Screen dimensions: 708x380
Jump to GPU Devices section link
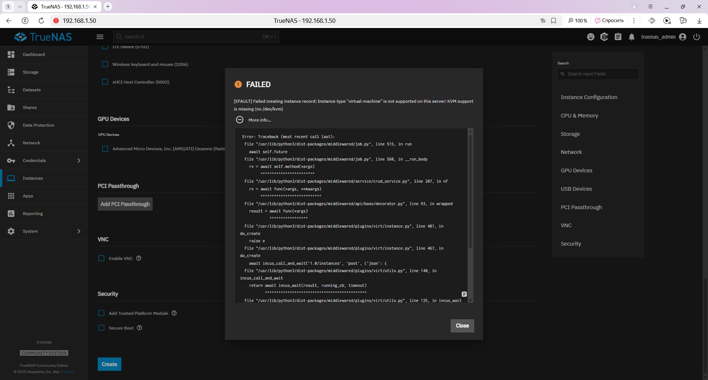pos(576,170)
